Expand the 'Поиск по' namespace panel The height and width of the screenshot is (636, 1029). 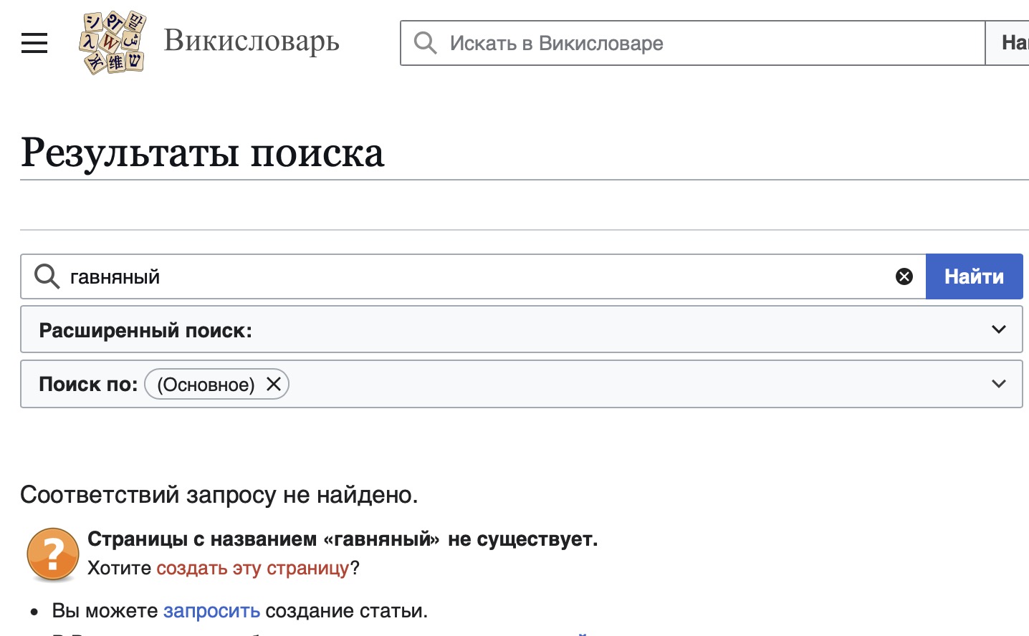point(521,384)
